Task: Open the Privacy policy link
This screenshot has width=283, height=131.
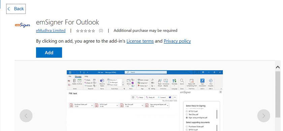Action: point(177,41)
